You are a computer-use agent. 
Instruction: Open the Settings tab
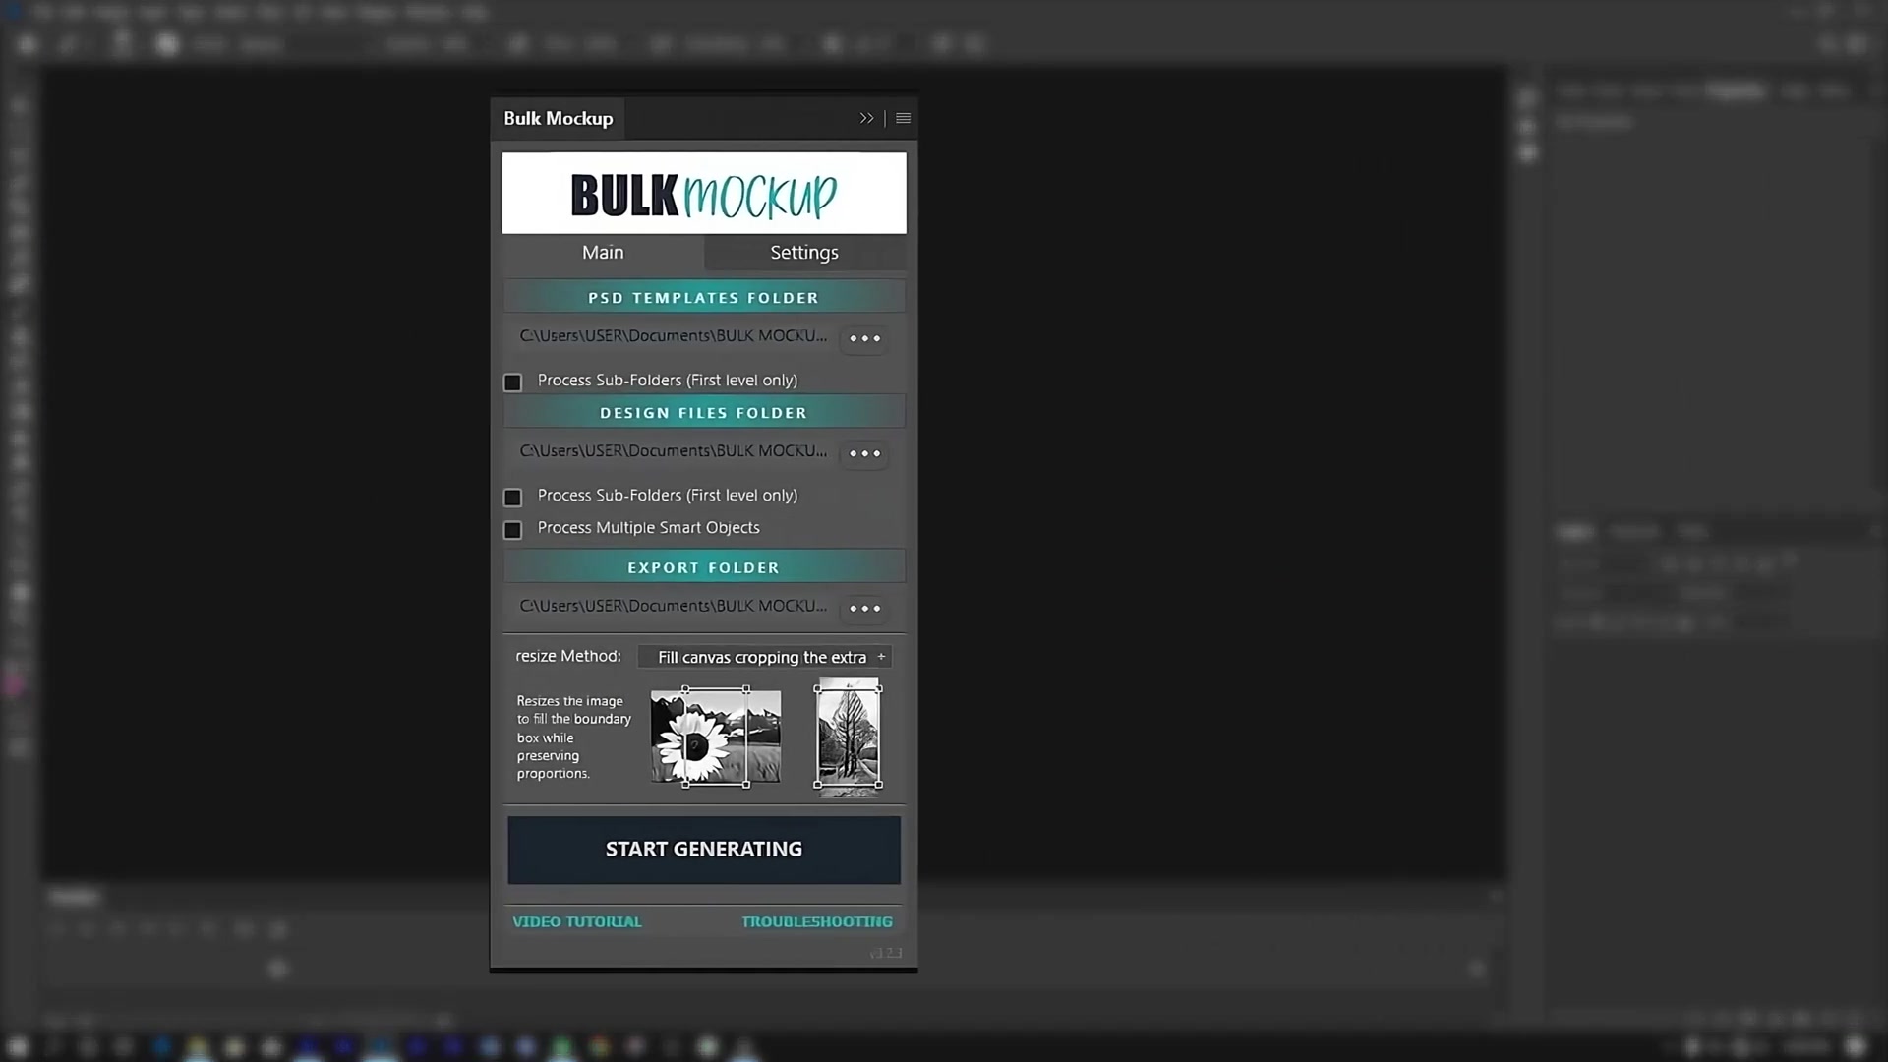804,252
